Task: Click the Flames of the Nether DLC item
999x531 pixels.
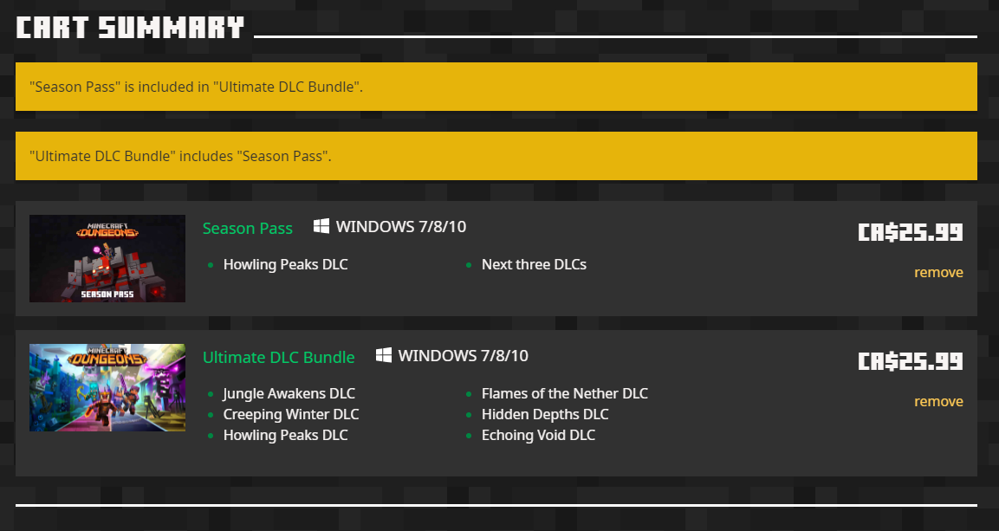Action: click(565, 394)
